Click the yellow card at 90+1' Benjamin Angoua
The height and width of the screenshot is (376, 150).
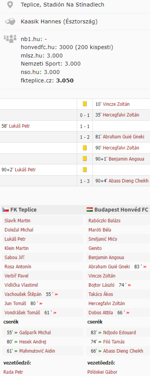pyautogui.click(x=85, y=159)
